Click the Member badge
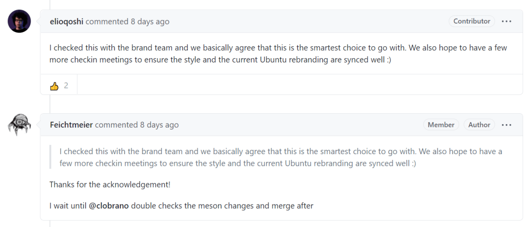 click(x=441, y=125)
